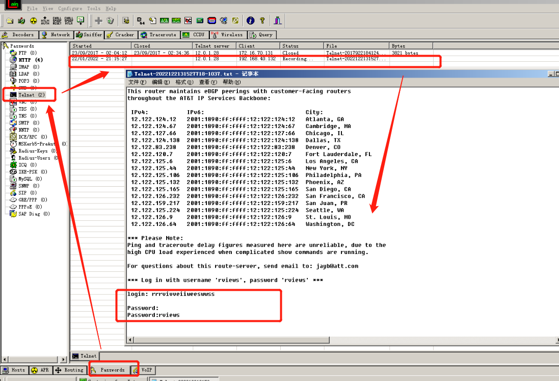Image resolution: width=559 pixels, height=381 pixels.
Task: Switch to the CCDU tab
Action: pyautogui.click(x=194, y=35)
